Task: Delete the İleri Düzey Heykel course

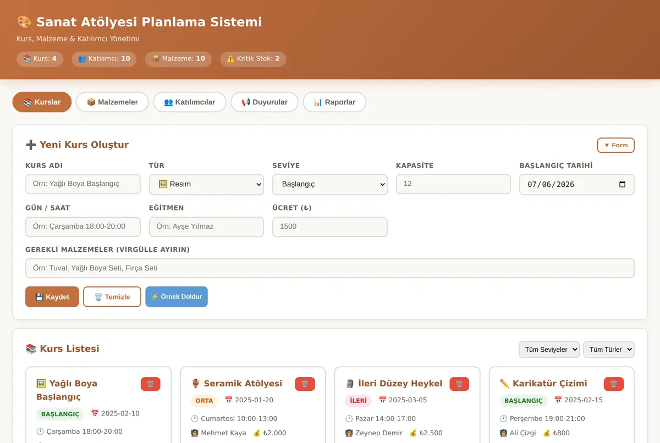Action: pyautogui.click(x=459, y=384)
